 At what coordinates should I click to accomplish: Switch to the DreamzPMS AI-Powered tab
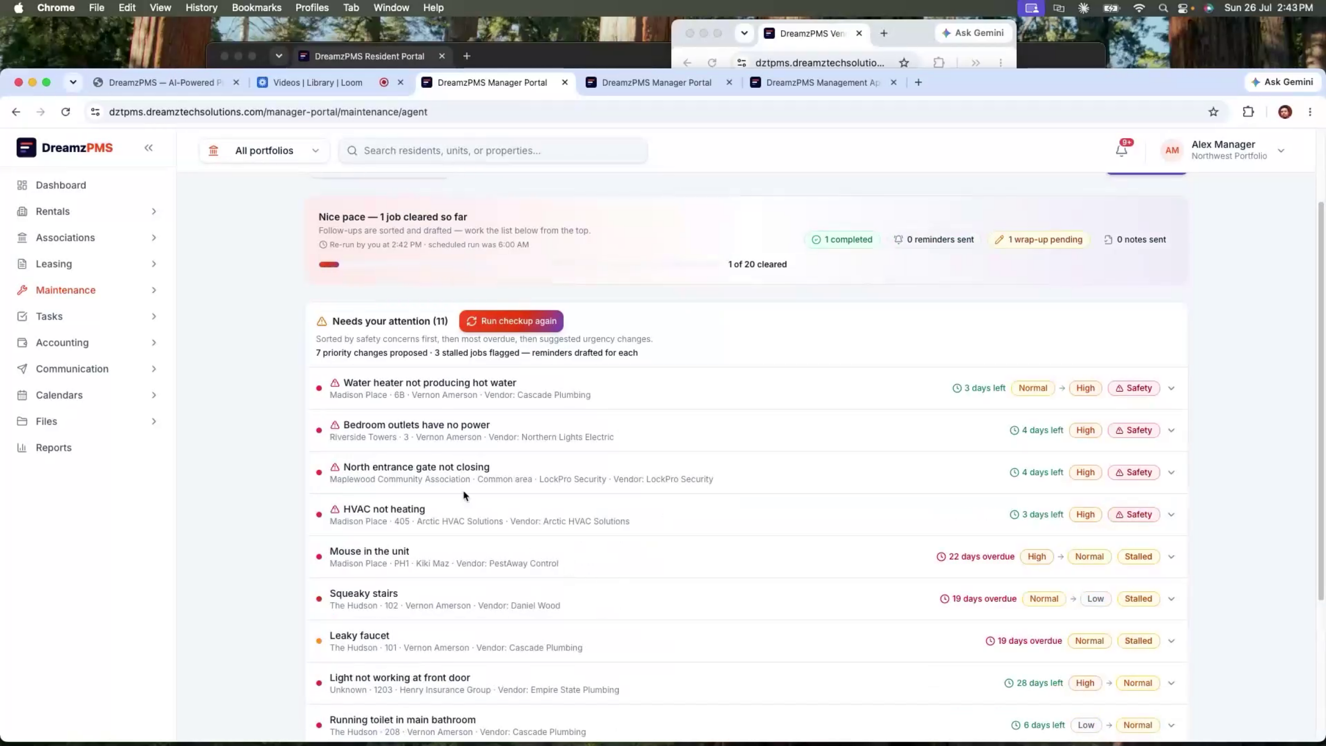tap(165, 82)
